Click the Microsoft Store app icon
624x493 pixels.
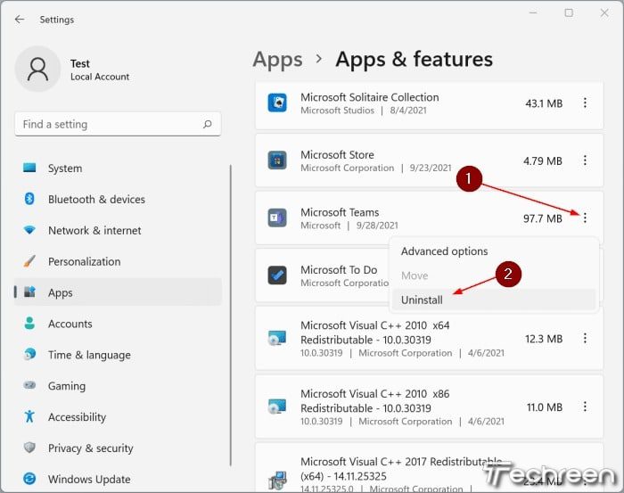[x=277, y=160]
